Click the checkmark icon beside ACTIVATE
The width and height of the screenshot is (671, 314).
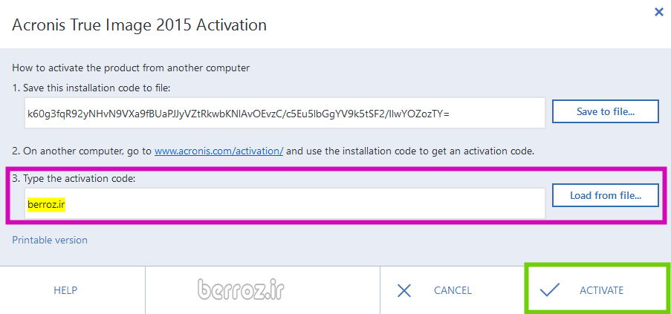[x=550, y=290]
